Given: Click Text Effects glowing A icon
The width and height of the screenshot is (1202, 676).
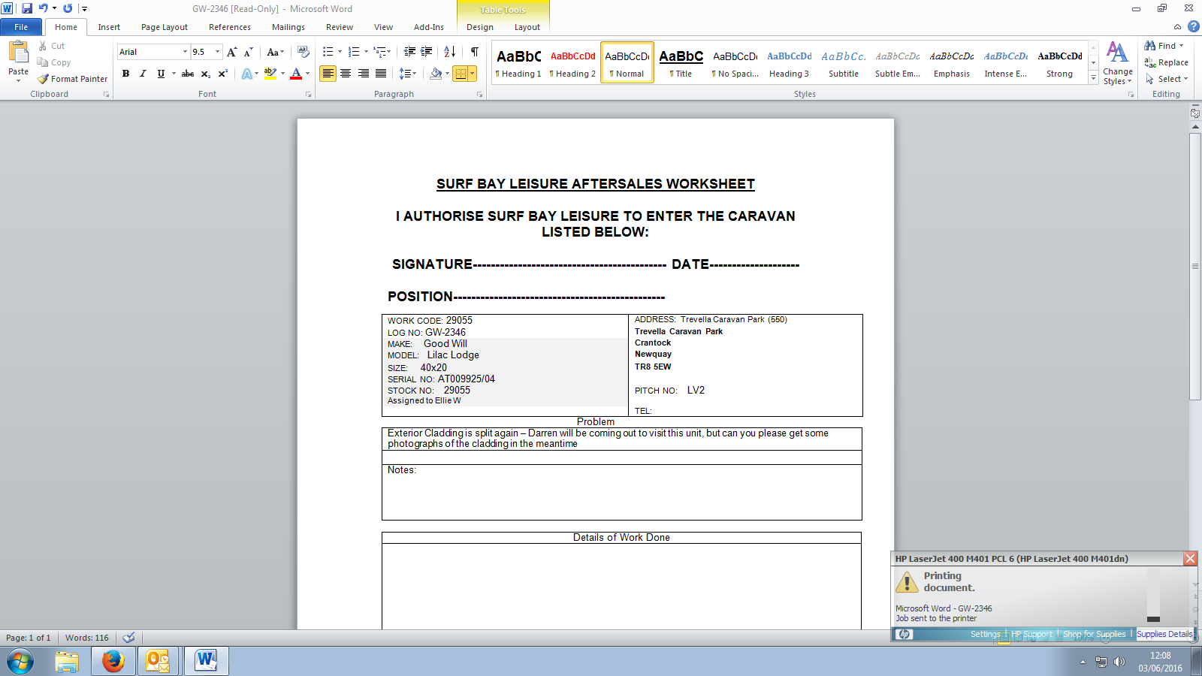Looking at the screenshot, I should pyautogui.click(x=246, y=74).
